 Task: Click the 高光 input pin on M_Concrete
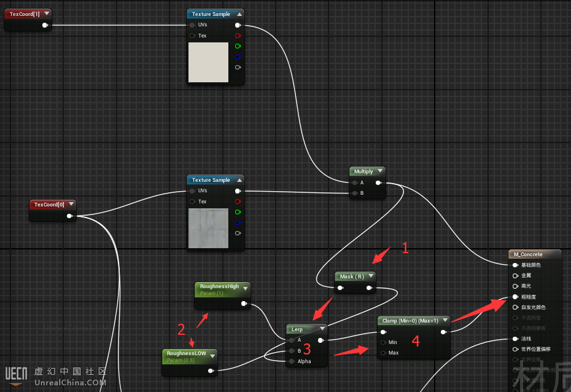pyautogui.click(x=515, y=286)
